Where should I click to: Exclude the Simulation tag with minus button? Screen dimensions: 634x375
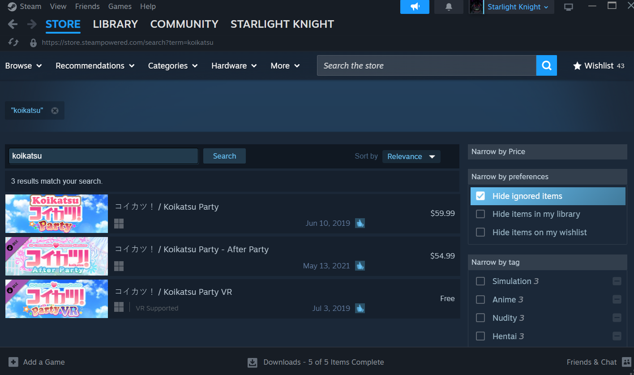pos(617,281)
